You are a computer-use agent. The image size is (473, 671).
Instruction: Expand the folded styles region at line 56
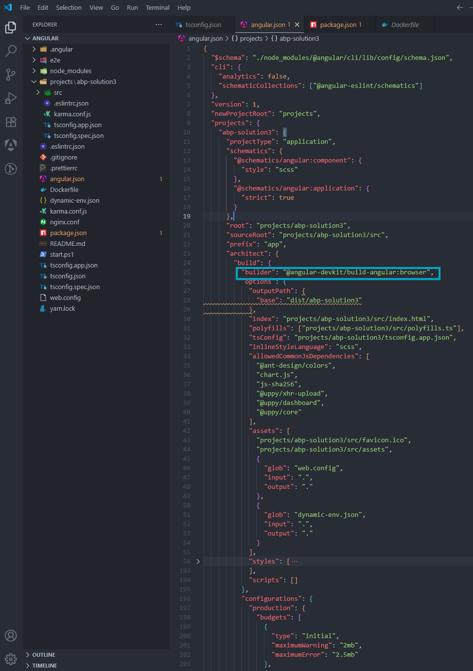(x=198, y=562)
